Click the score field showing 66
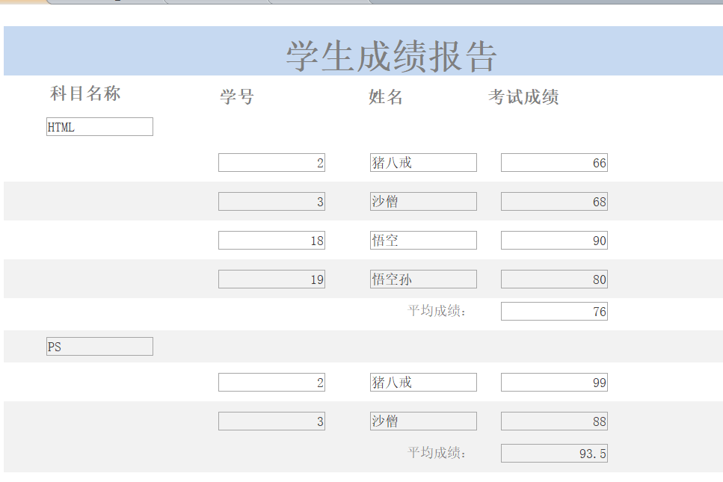This screenshot has height=482, width=723. pyautogui.click(x=554, y=163)
